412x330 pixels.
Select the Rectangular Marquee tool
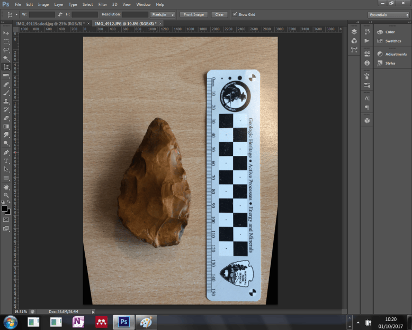coord(6,41)
